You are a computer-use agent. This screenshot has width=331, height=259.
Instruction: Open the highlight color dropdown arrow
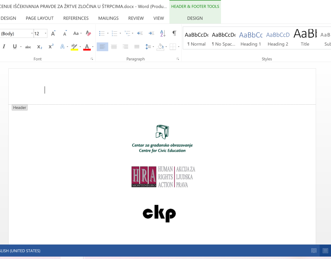point(80,47)
